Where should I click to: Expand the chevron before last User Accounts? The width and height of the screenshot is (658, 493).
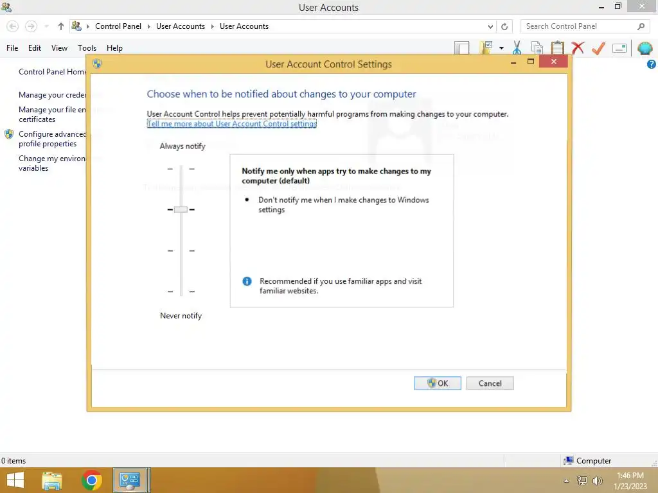coord(212,26)
